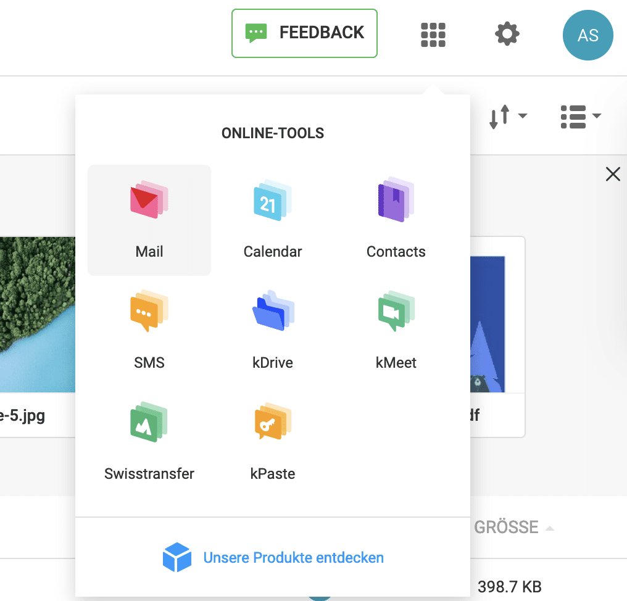Open the list view mode dropdown

click(x=581, y=117)
